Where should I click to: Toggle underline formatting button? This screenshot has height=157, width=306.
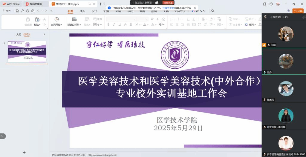coord(120,25)
